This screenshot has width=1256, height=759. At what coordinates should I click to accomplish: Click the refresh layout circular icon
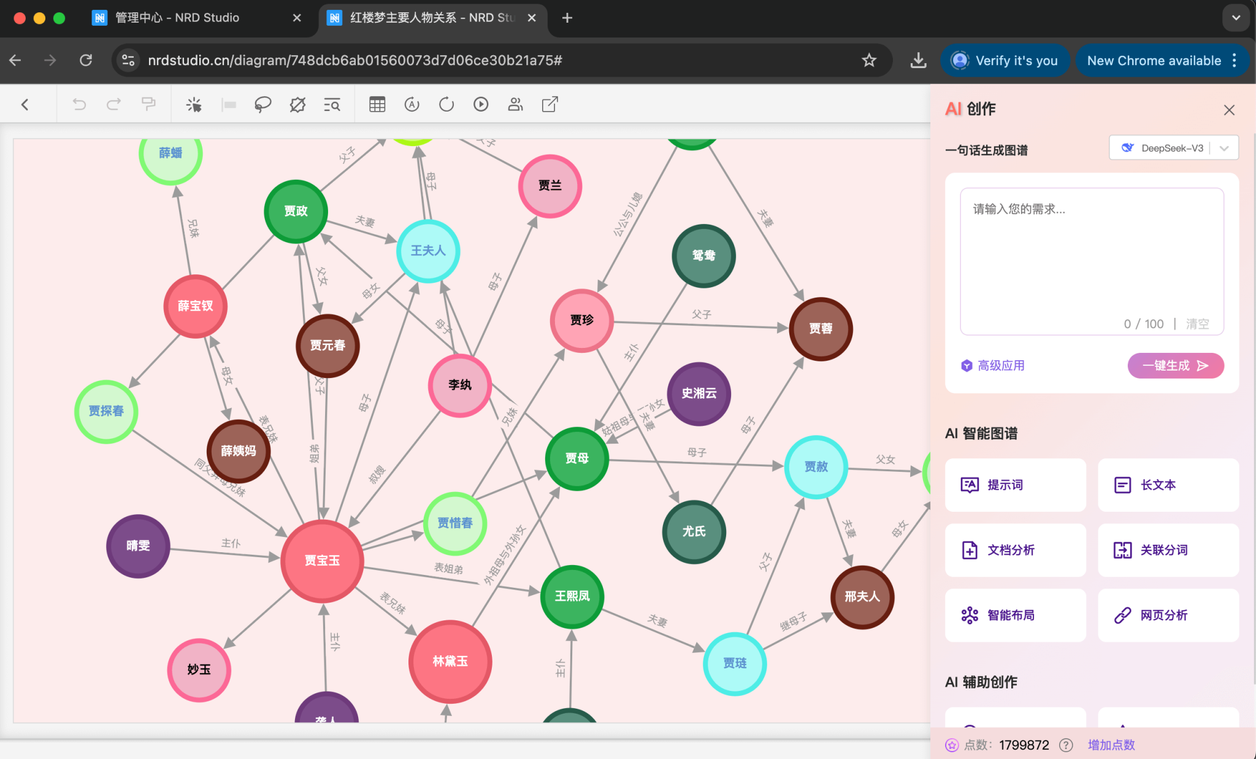(446, 105)
